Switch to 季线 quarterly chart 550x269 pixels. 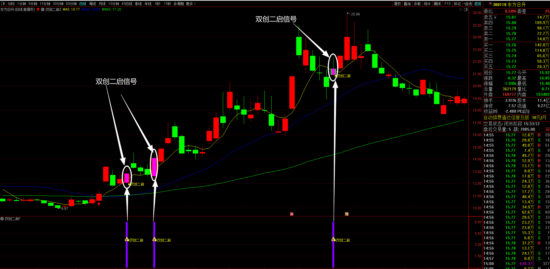(138, 4)
